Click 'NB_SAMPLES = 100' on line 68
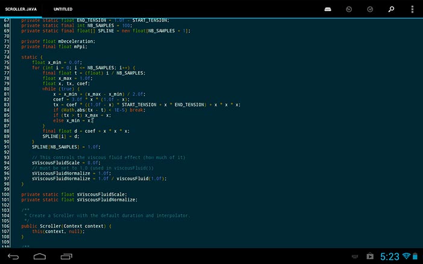This screenshot has height=264, width=423. (x=108, y=26)
